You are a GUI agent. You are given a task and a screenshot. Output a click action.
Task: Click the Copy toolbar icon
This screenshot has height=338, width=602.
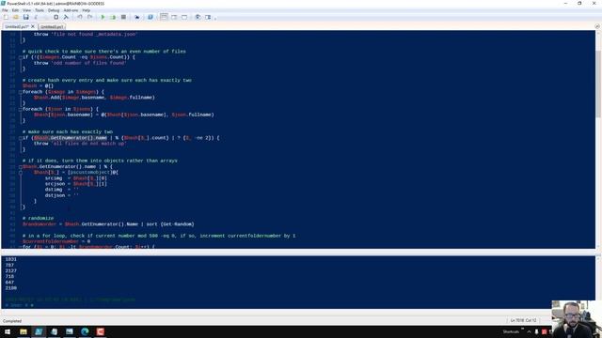coord(46,17)
